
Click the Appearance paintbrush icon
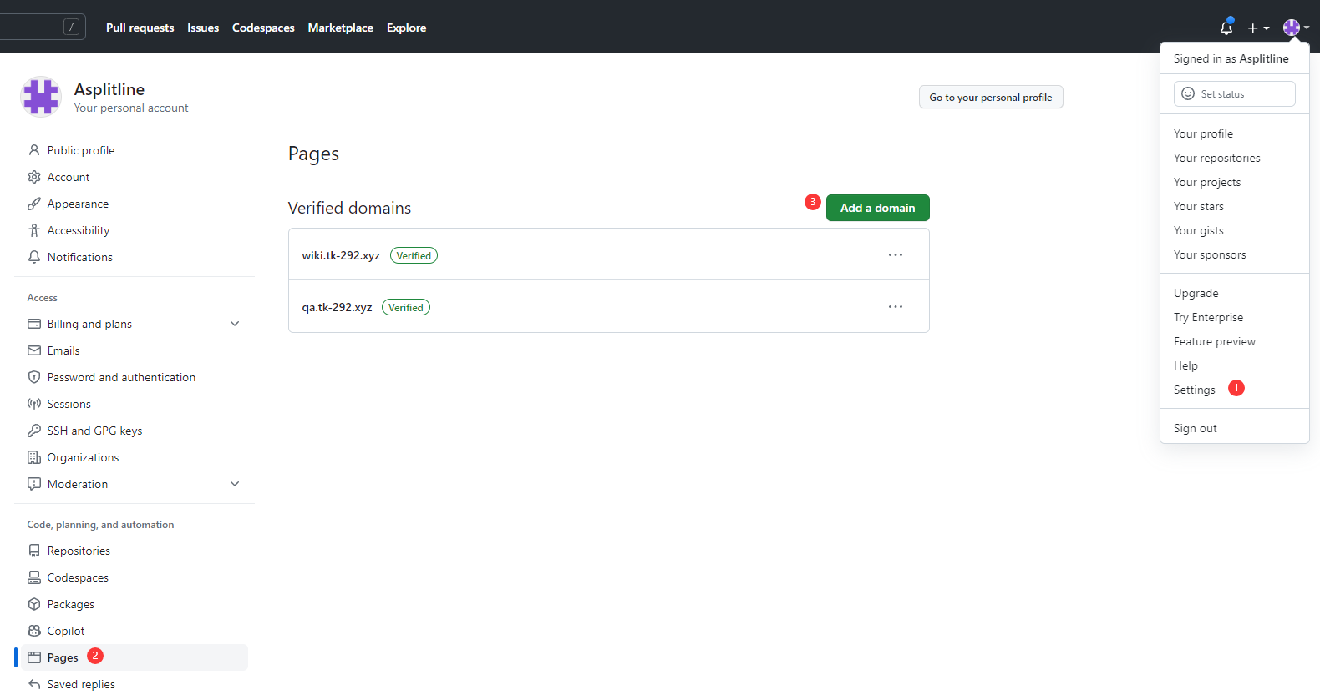click(x=34, y=204)
